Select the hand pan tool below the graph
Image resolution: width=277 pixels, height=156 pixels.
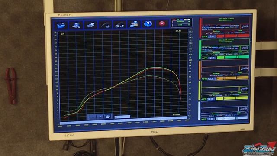[107, 117]
